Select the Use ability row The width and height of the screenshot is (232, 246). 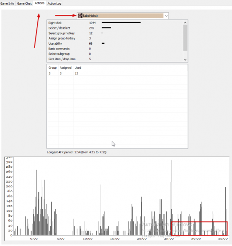click(x=115, y=43)
